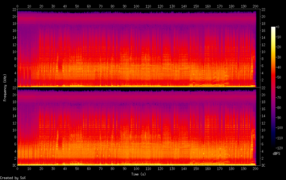Click the dBFS color gradient bar
286x180 pixels.
(x=273, y=87)
